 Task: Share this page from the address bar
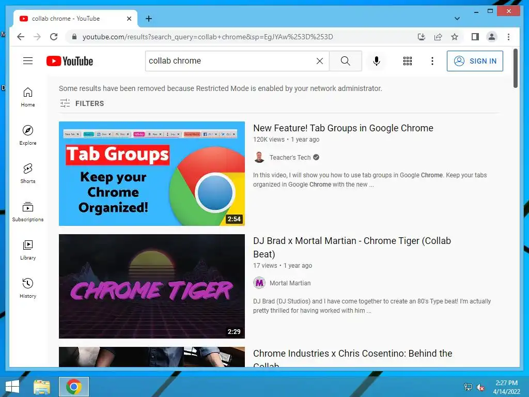tap(438, 37)
